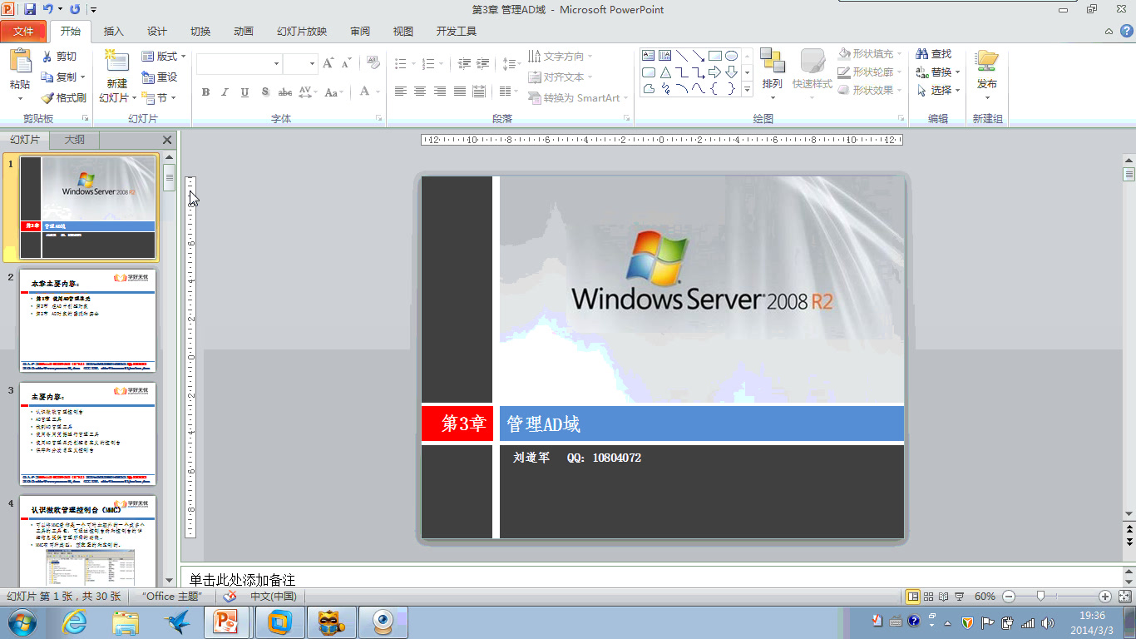This screenshot has width=1136, height=639.
Task: Open the font name combo box dropdown
Action: (x=277, y=63)
